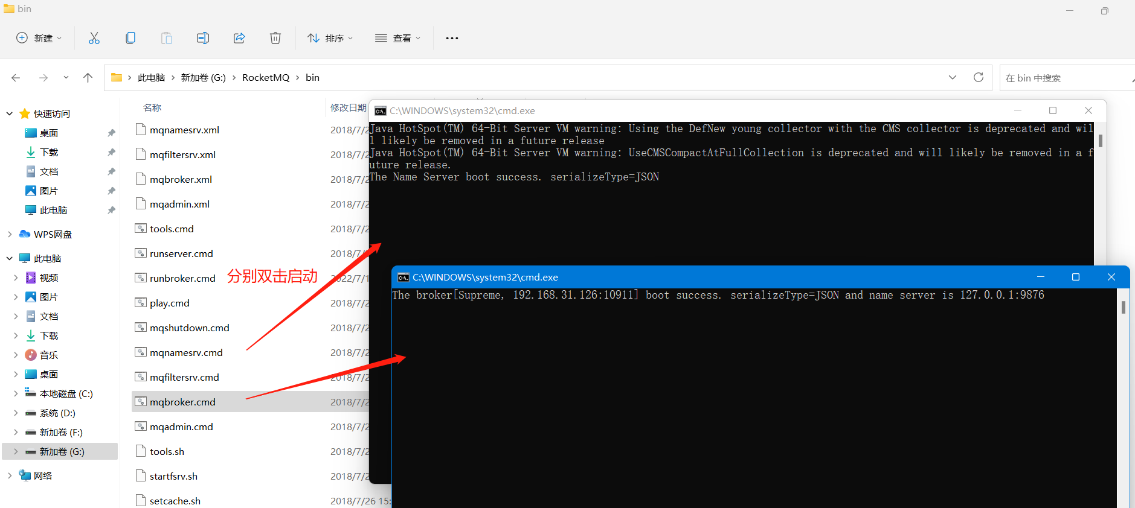This screenshot has width=1135, height=508.
Task: Sort by 名称 column header
Action: coord(152,107)
